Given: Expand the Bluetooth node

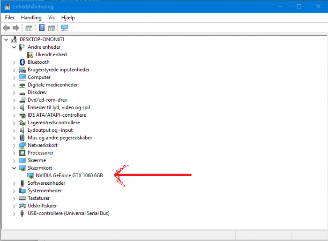Looking at the screenshot, I should [14, 62].
